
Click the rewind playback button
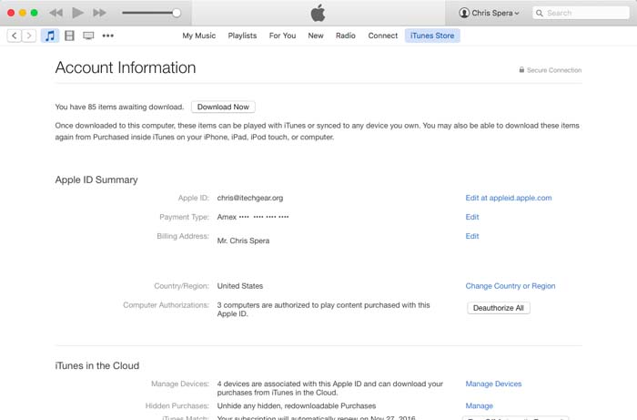tap(56, 13)
